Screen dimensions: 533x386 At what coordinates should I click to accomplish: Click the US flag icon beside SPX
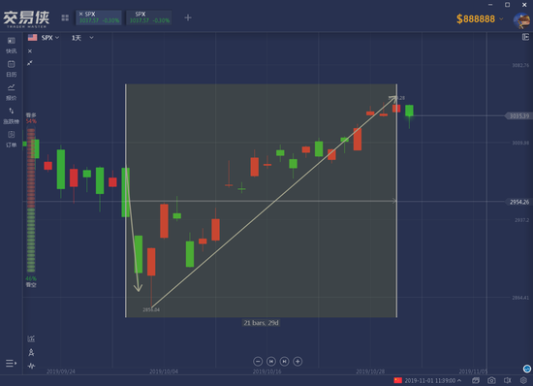tap(33, 38)
